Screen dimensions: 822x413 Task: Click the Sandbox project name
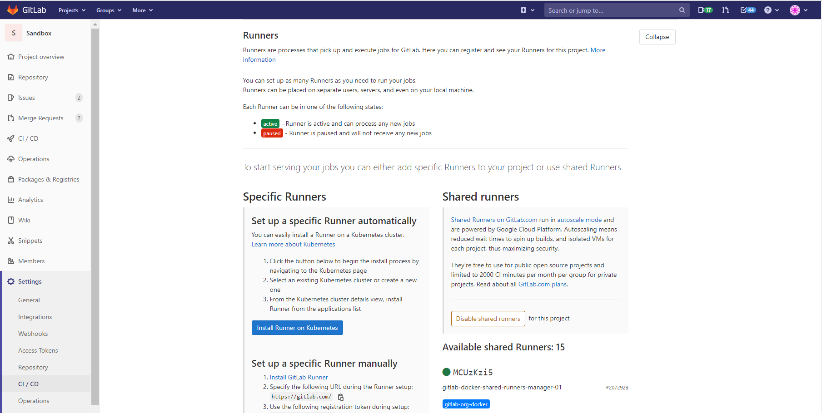39,33
